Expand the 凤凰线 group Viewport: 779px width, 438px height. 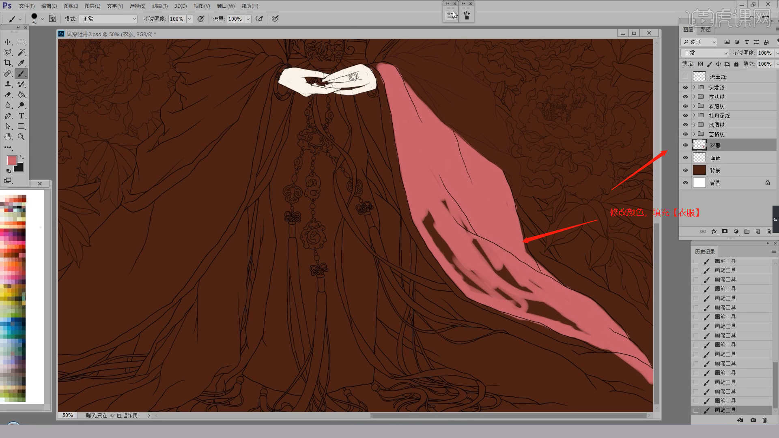coord(694,125)
